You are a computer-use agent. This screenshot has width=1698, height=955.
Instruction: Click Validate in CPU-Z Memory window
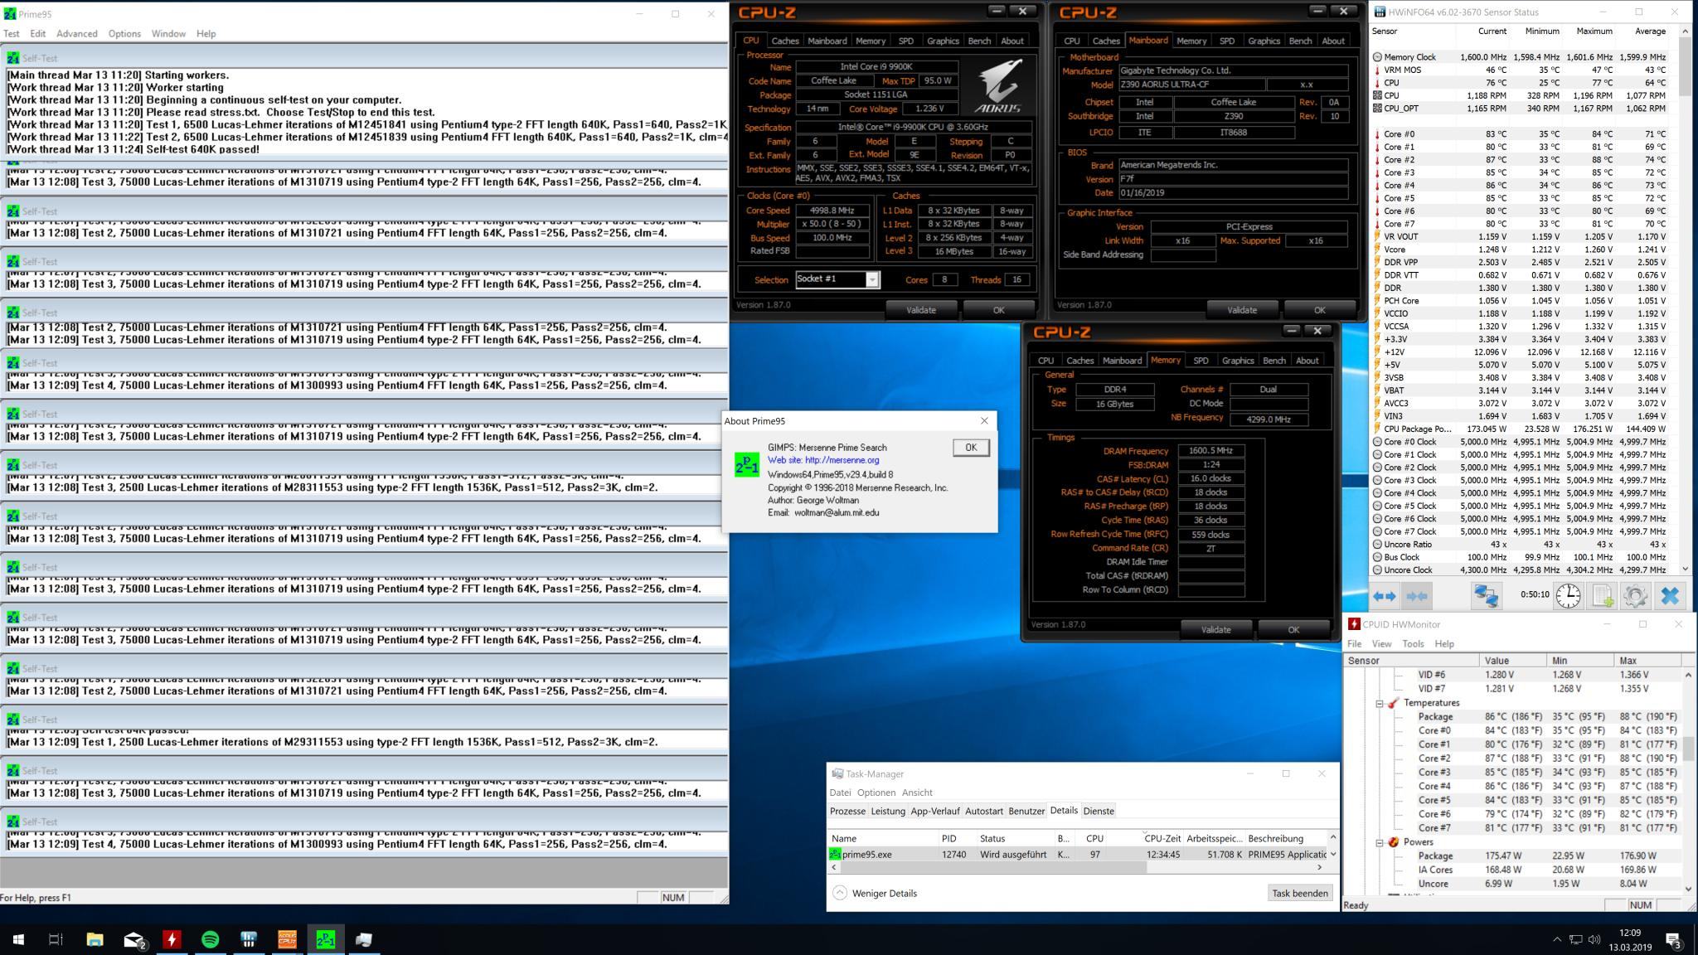coord(1215,630)
